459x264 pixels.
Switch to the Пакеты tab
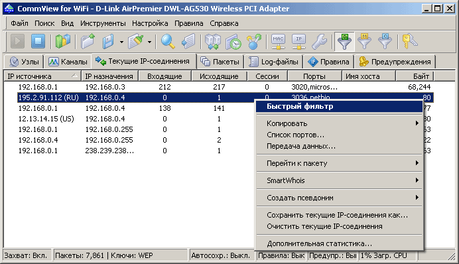tap(220, 62)
